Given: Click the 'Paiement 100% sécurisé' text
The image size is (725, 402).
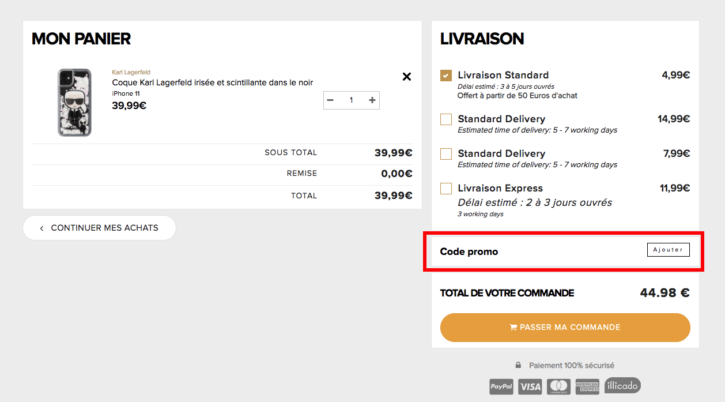Looking at the screenshot, I should pos(572,365).
